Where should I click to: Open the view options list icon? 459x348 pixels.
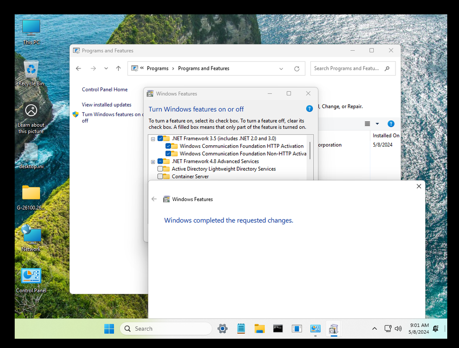(367, 124)
